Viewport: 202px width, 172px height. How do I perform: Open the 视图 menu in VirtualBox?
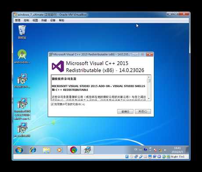click(35, 20)
